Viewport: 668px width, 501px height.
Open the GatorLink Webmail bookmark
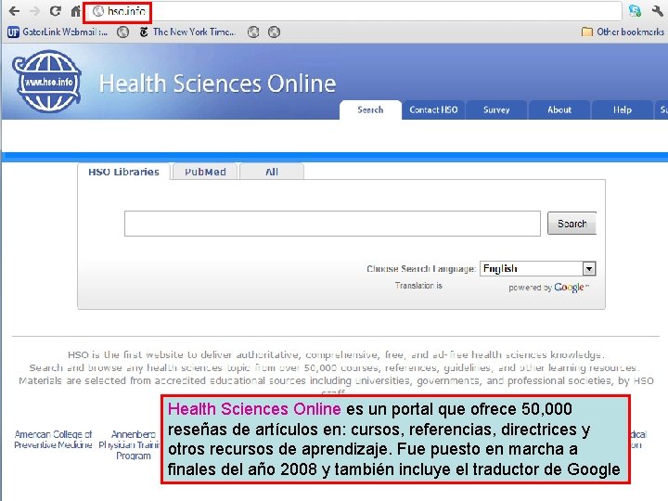58,32
